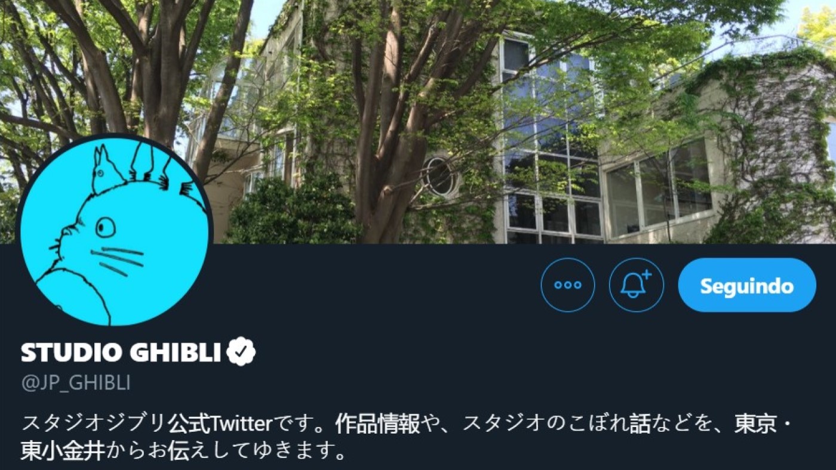836x470 pixels.
Task: Click the word Twitter in the bio
Action: 241,423
